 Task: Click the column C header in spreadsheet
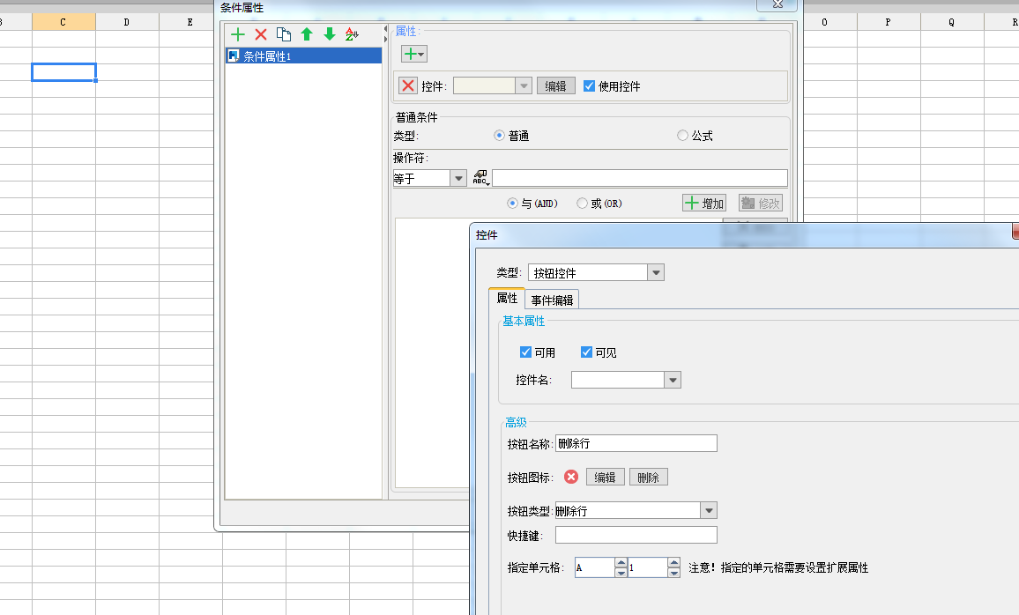(63, 22)
